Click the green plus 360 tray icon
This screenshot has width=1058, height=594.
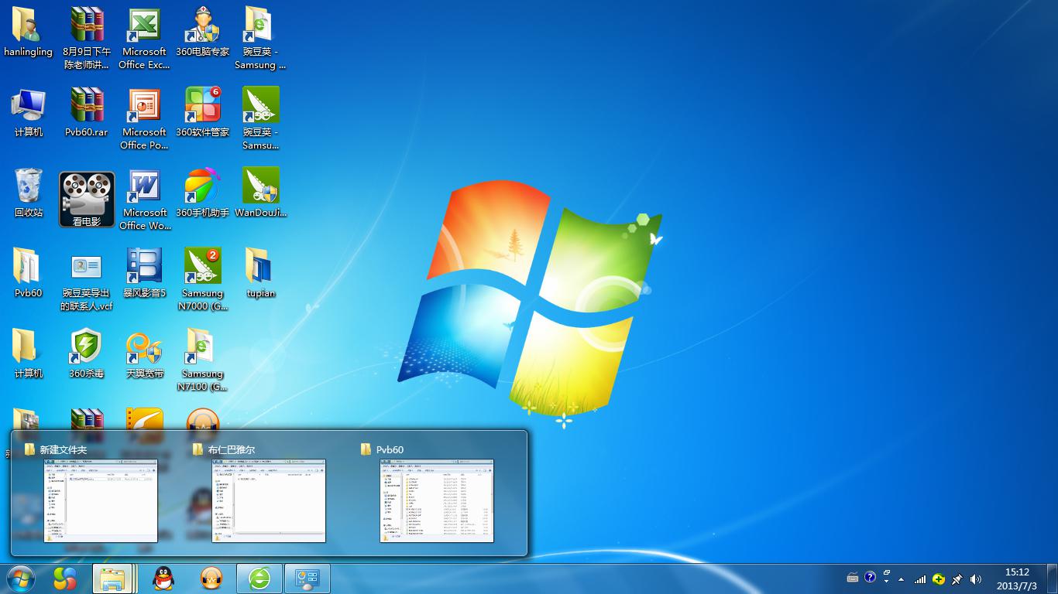pos(939,579)
